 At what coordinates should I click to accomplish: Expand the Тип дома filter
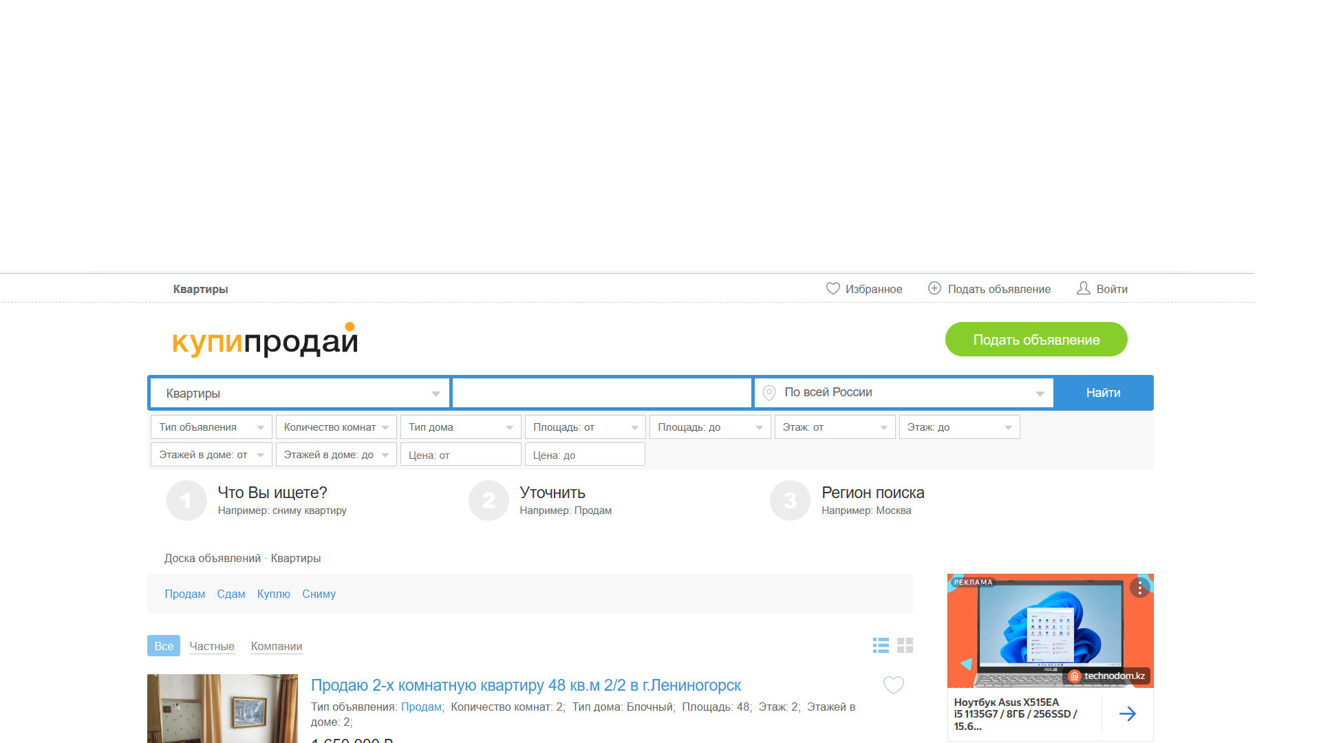click(x=460, y=427)
